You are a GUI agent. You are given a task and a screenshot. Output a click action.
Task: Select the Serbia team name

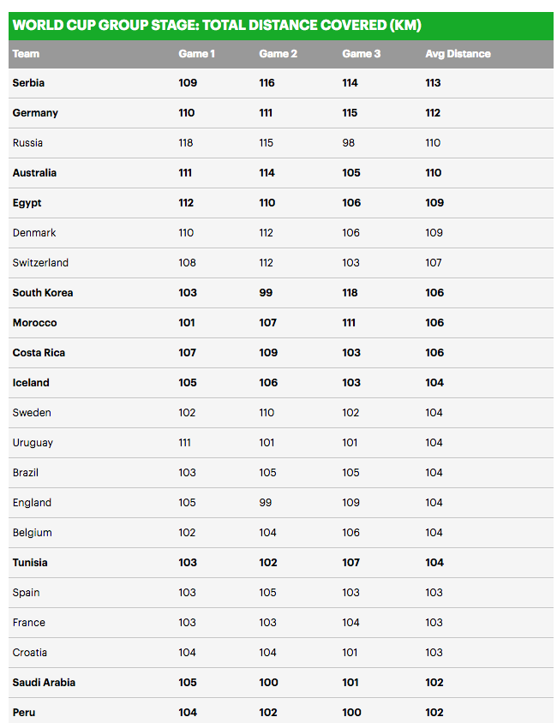coord(28,83)
